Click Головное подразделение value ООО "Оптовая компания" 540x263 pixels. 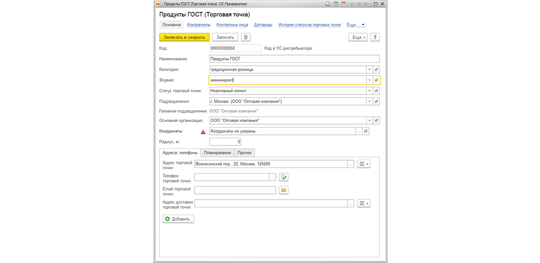(234, 111)
